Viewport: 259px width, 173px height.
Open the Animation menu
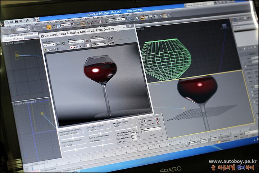tap(70, 21)
